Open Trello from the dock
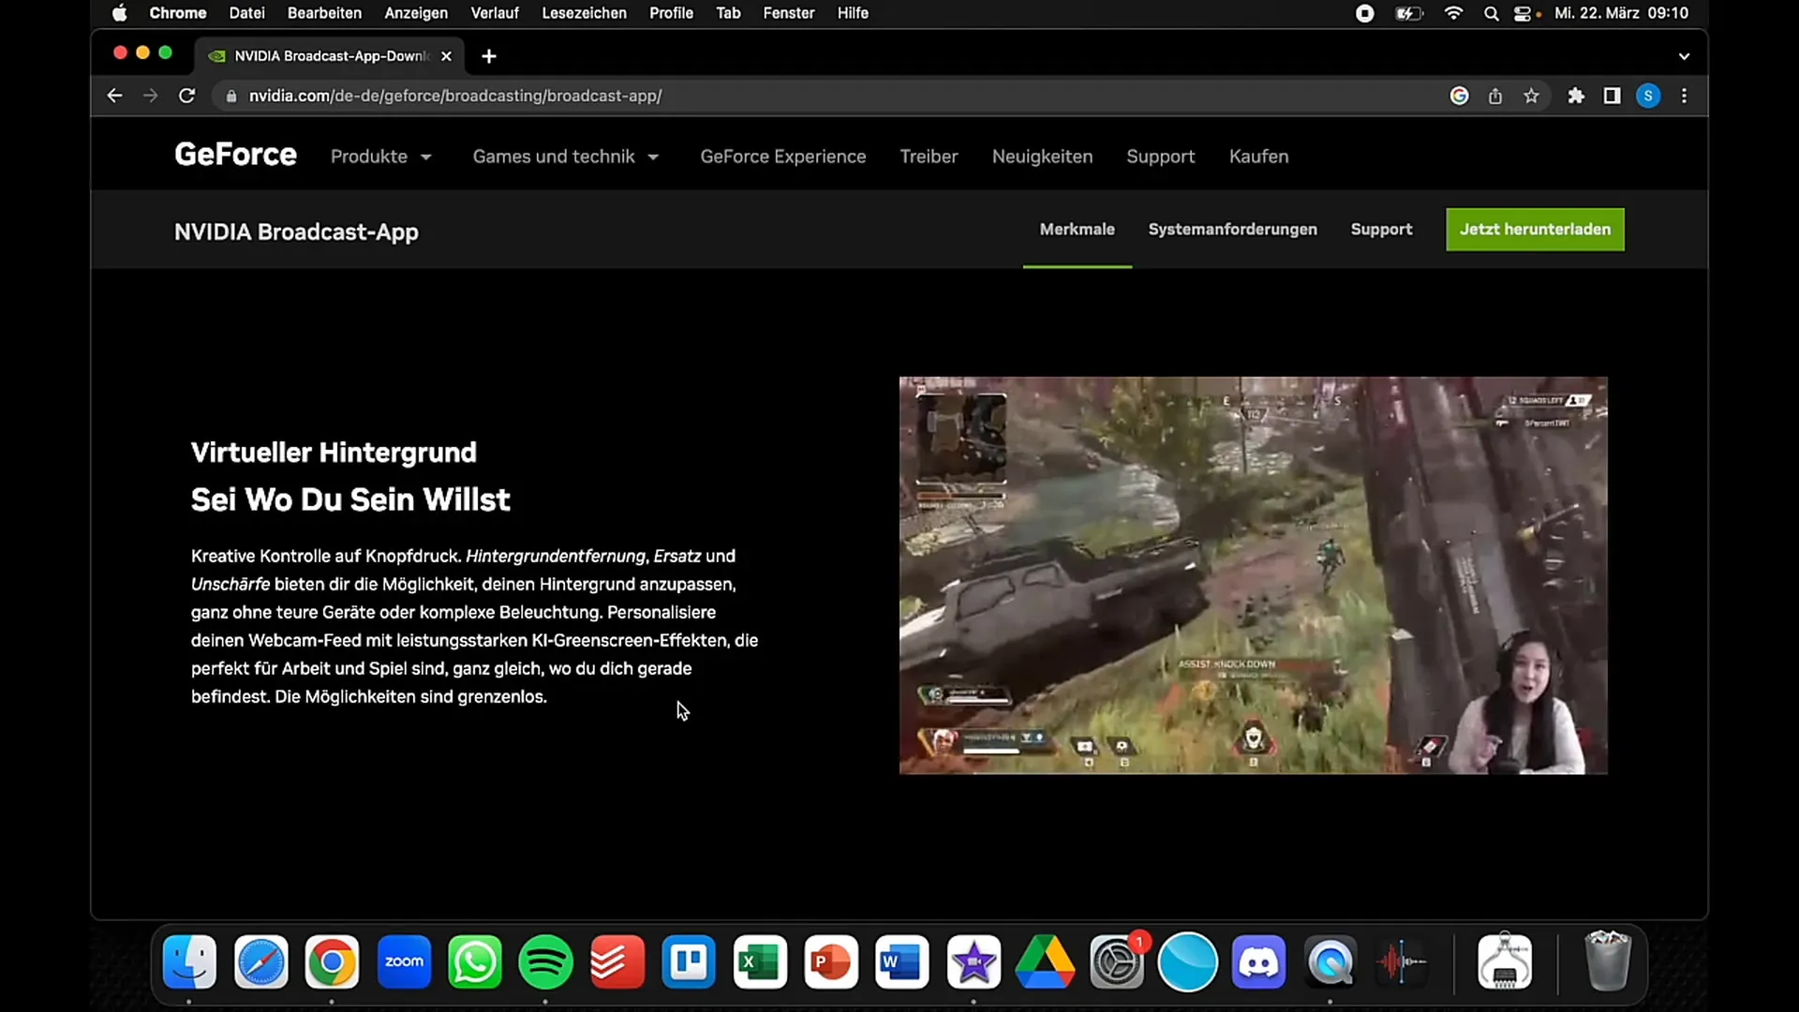This screenshot has height=1012, width=1799. click(690, 962)
